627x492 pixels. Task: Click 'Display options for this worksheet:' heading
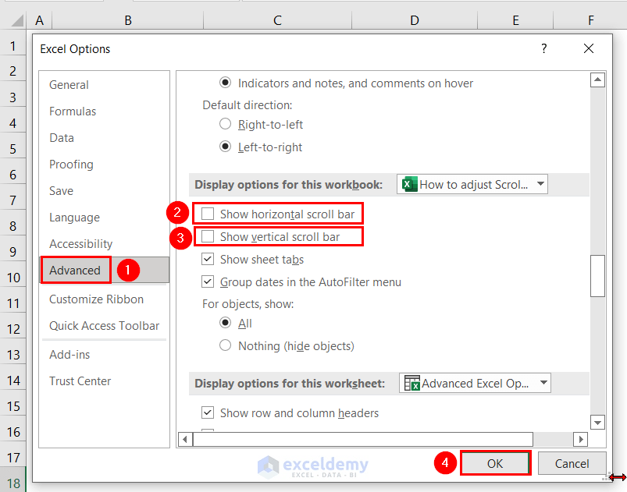(290, 384)
